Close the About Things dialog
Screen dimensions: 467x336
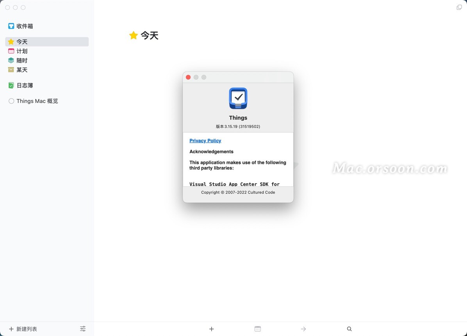pyautogui.click(x=188, y=77)
